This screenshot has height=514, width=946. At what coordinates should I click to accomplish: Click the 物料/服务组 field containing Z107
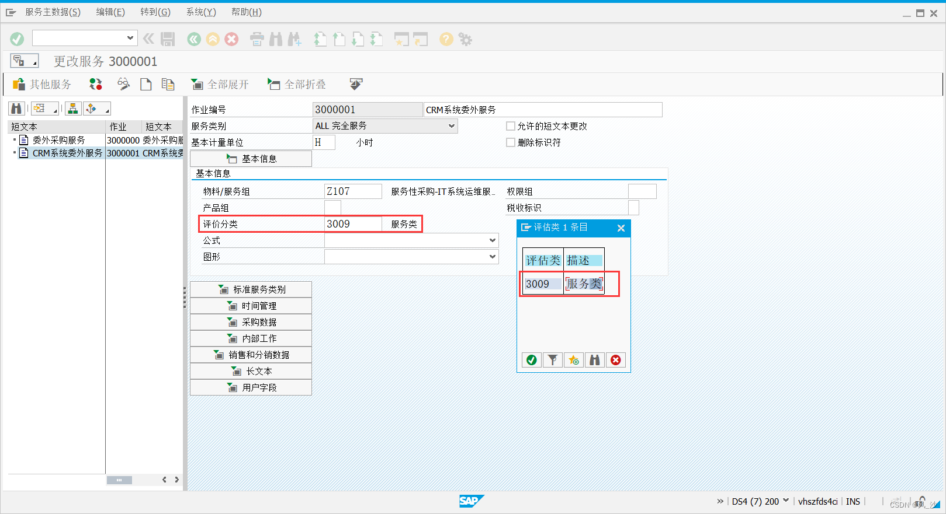click(353, 191)
